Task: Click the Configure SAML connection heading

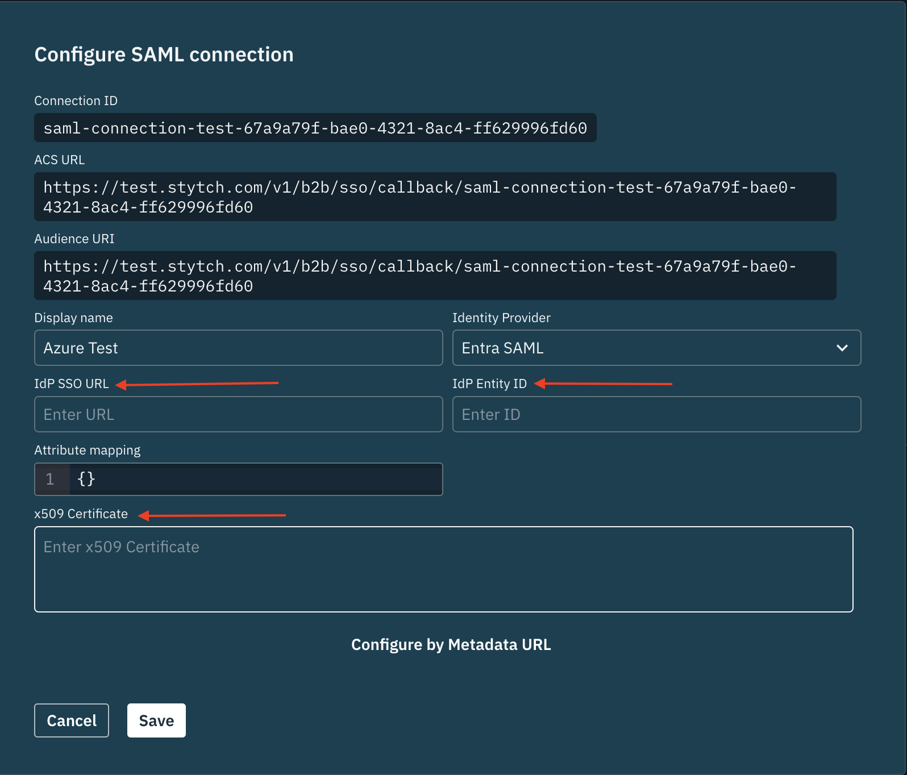Action: click(164, 55)
